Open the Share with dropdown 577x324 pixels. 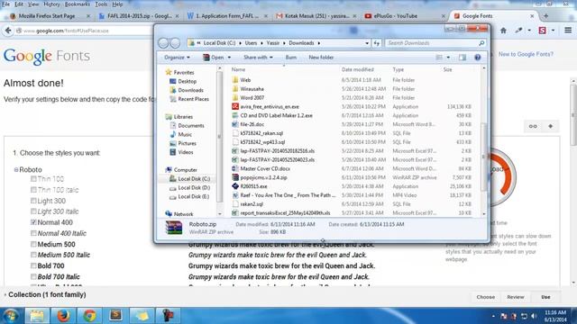tap(258, 58)
